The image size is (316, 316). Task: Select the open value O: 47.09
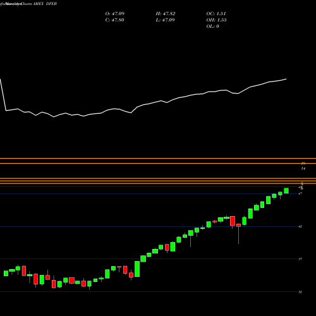[x=115, y=14]
